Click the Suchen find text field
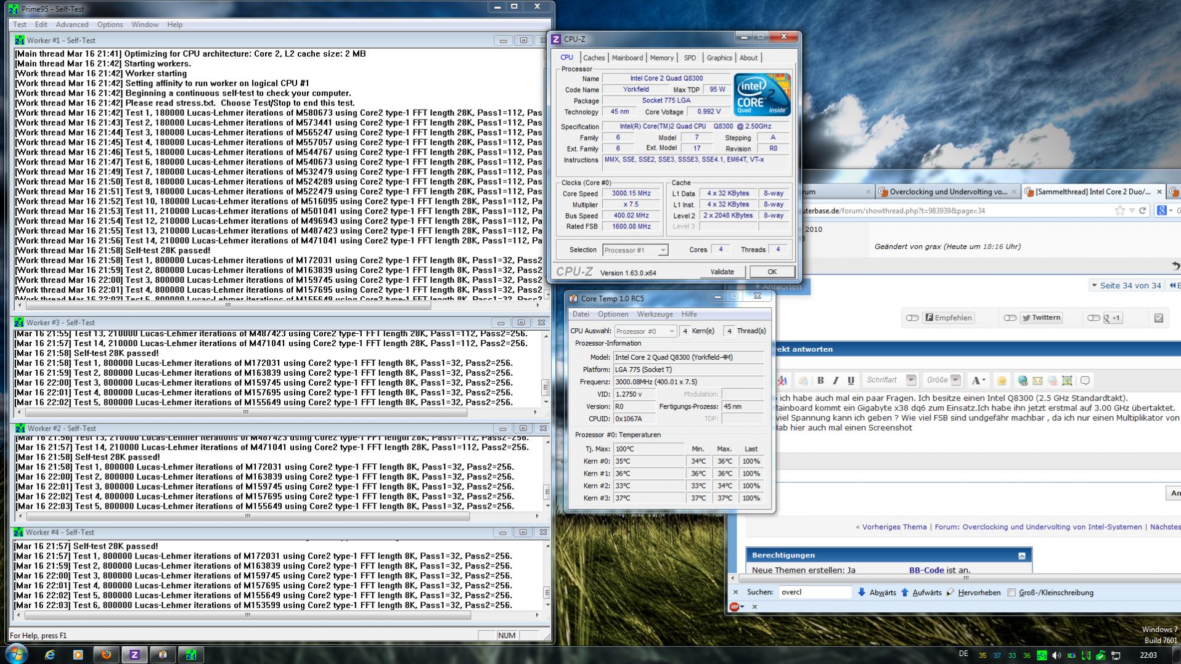 pos(815,593)
